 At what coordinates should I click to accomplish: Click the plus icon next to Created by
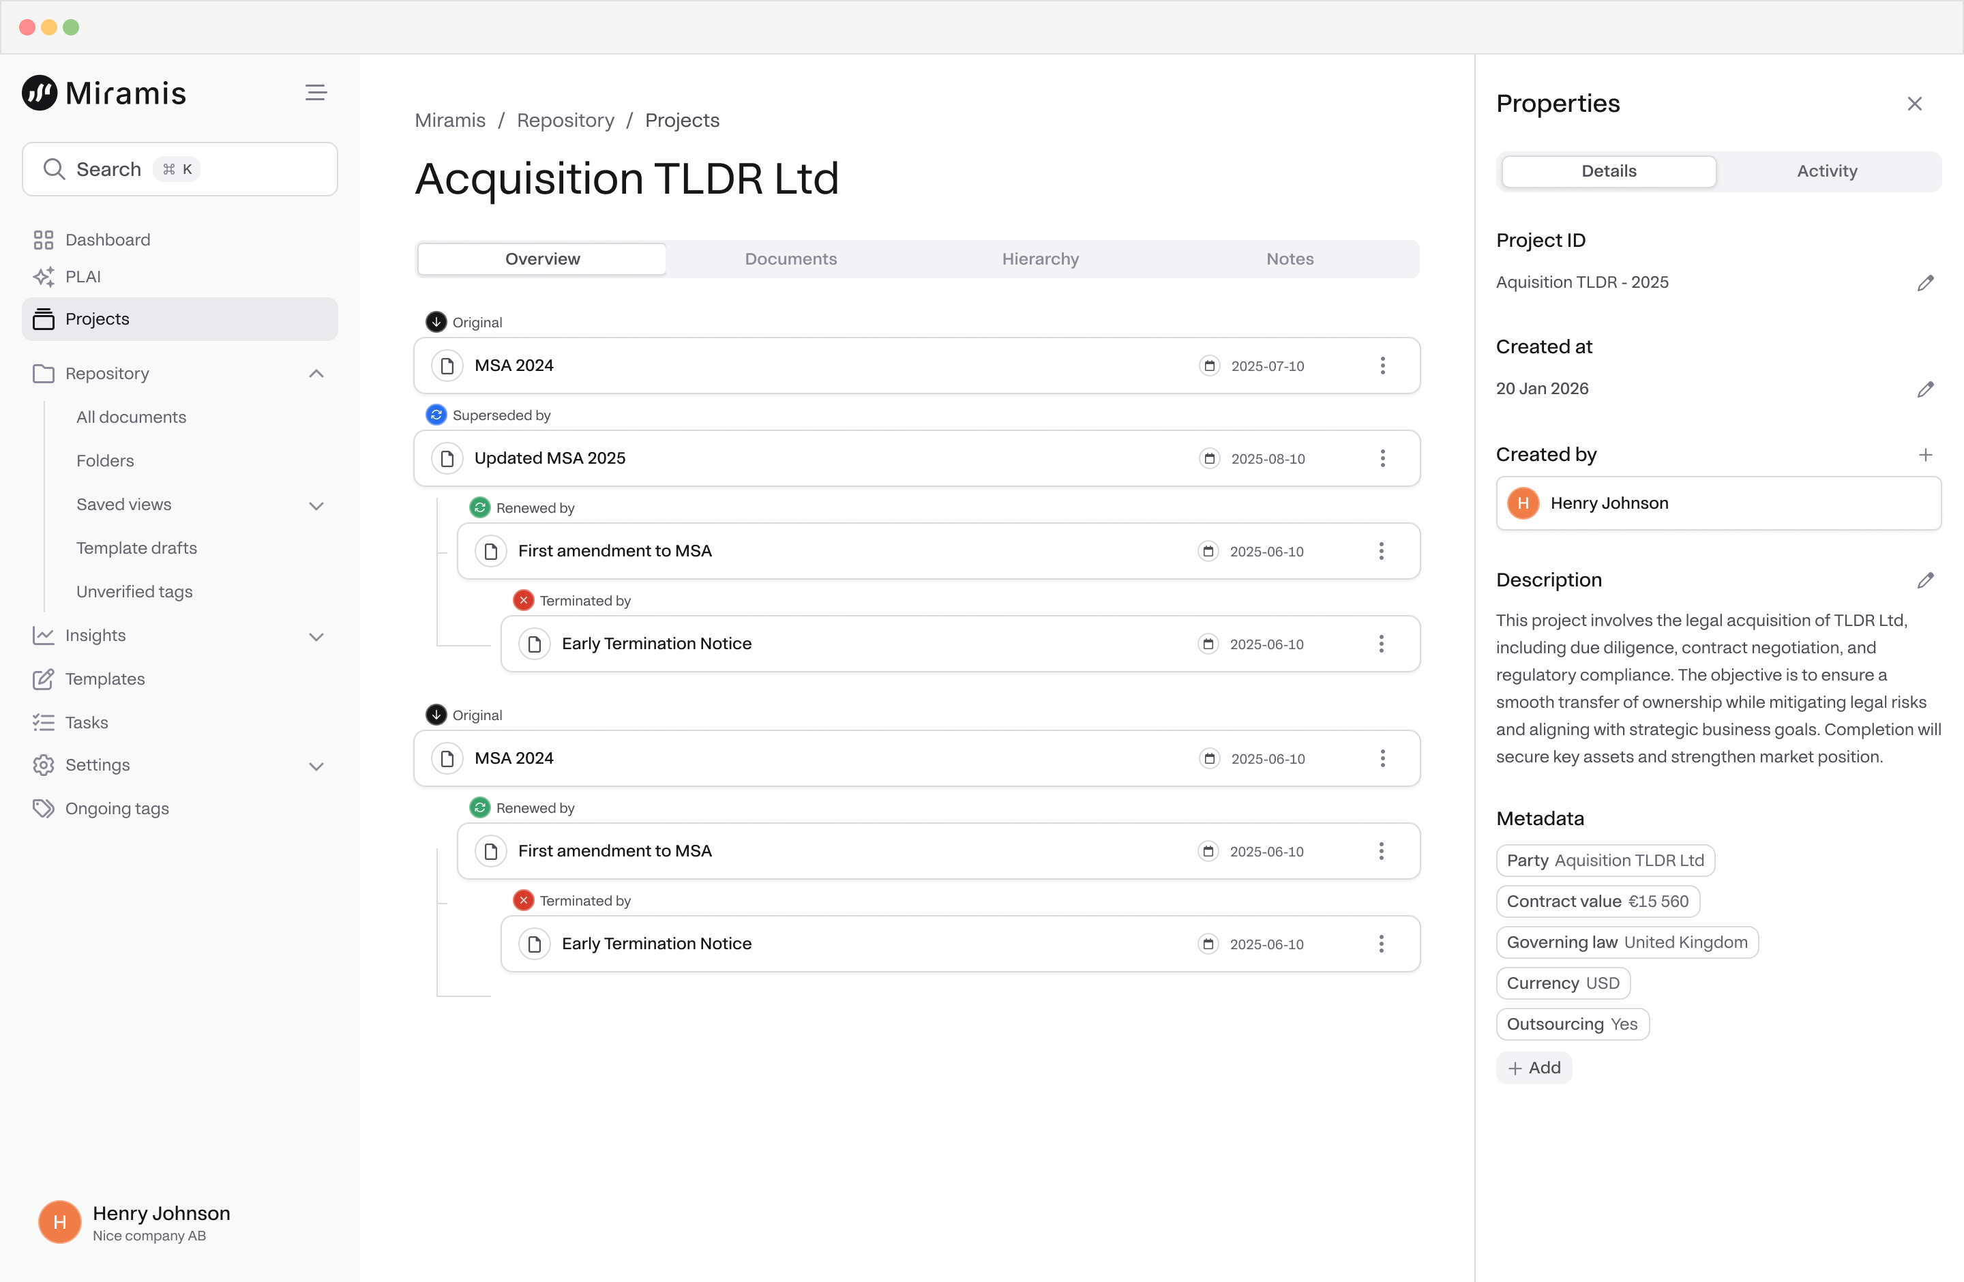click(1924, 455)
